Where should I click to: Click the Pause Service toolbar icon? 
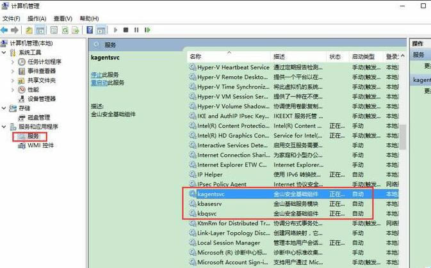[x=136, y=30]
